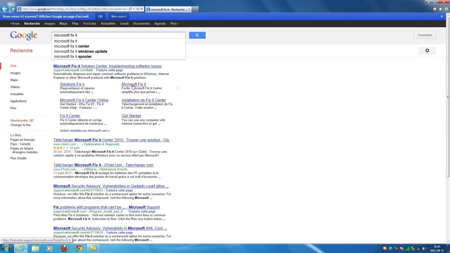The image size is (450, 253).
Task: Open Google search options gear
Action: click(427, 51)
